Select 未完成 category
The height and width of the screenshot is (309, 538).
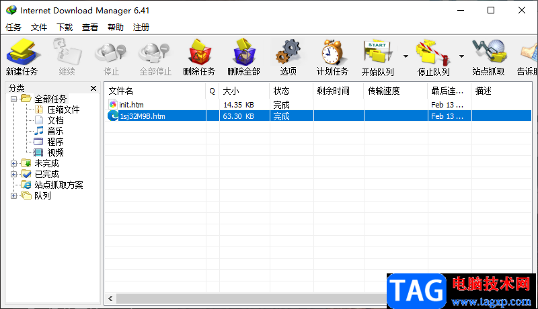coord(46,163)
